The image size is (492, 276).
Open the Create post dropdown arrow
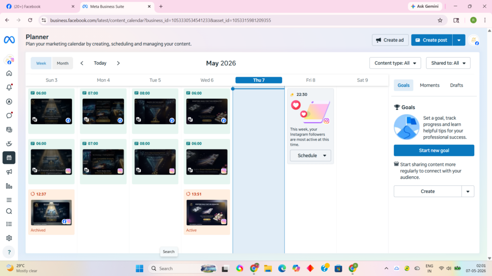pyautogui.click(x=459, y=40)
